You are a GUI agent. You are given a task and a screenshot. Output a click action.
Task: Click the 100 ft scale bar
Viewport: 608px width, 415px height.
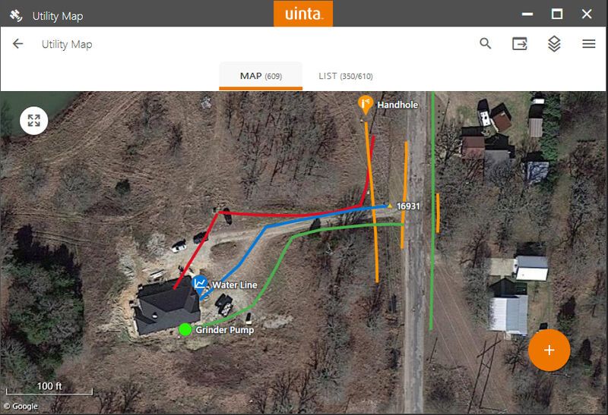49,388
